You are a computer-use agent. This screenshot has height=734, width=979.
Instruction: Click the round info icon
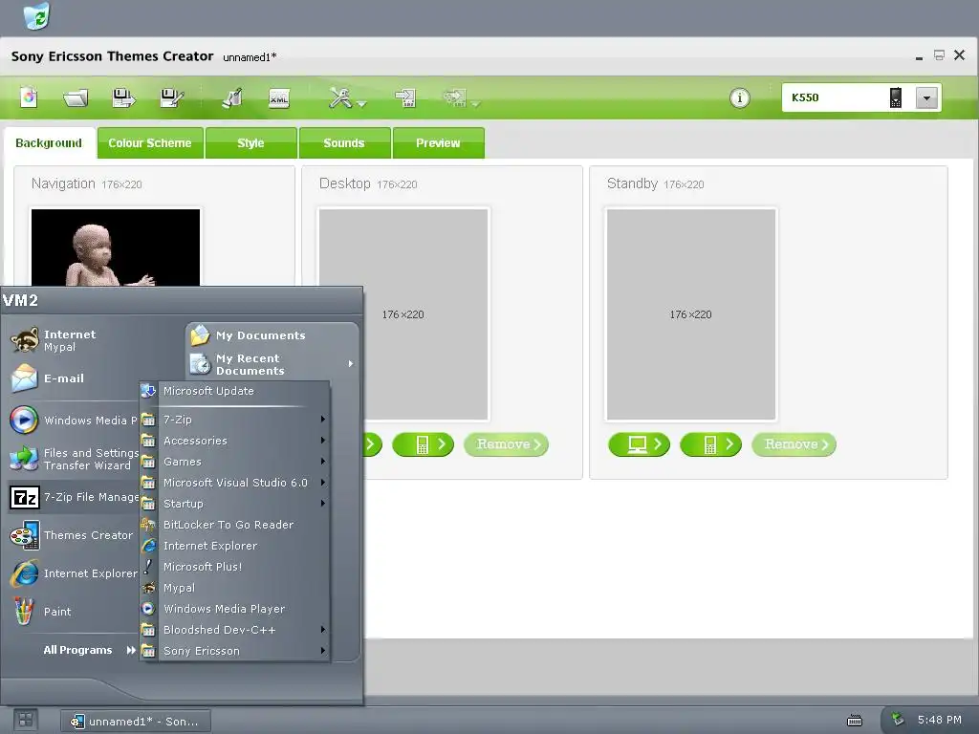point(740,98)
